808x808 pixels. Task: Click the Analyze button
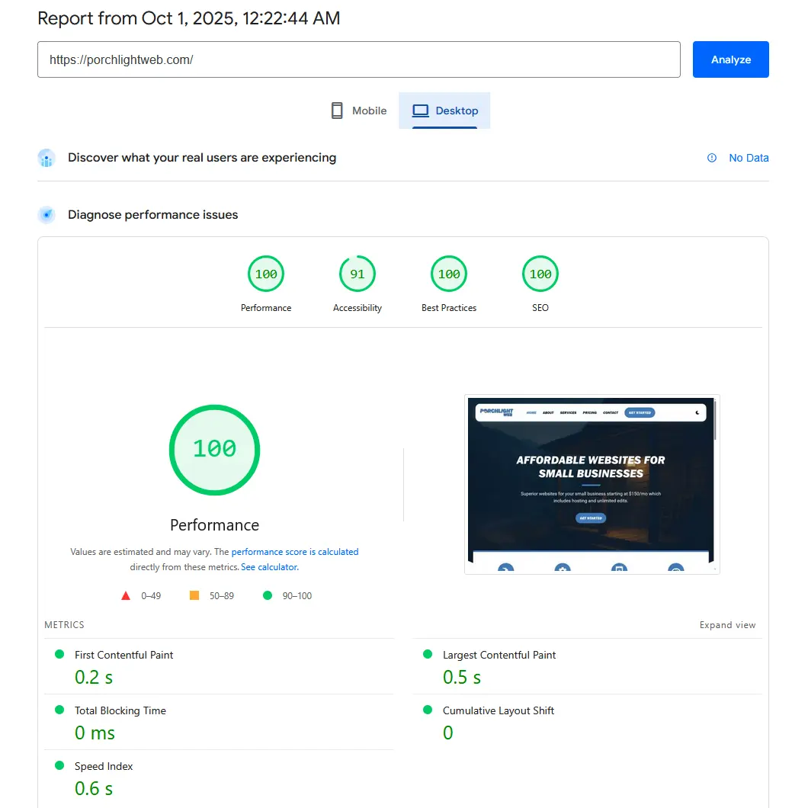(x=730, y=59)
